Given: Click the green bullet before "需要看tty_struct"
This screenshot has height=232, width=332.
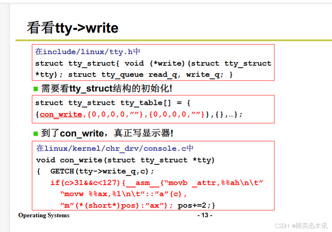Looking at the screenshot, I should pos(36,89).
